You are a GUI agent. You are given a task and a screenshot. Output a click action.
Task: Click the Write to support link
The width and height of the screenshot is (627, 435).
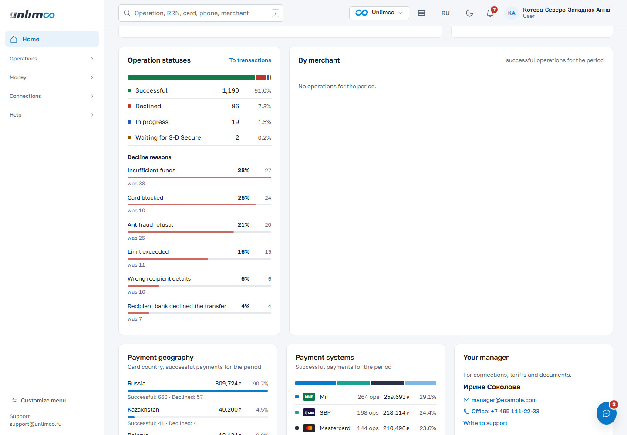pos(485,423)
